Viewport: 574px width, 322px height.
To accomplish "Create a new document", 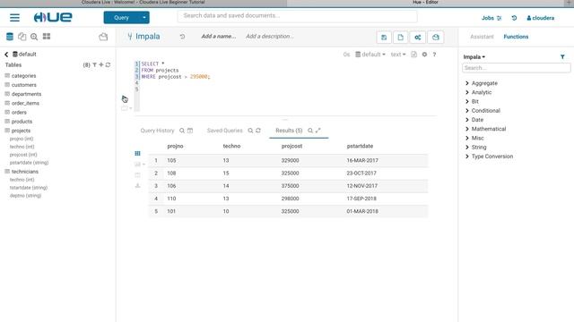I will click(x=401, y=37).
